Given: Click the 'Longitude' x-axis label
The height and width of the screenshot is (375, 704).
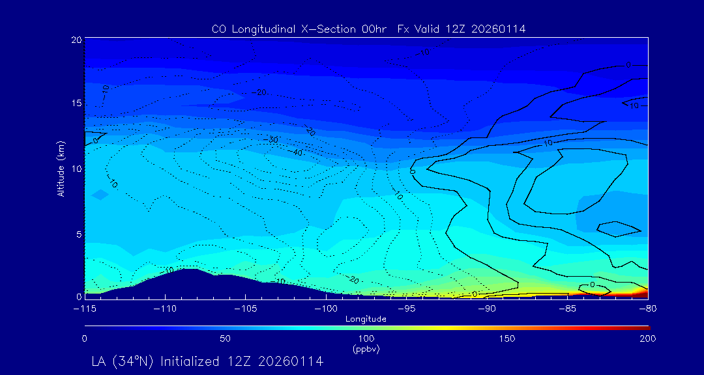Looking at the screenshot, I should pos(366,319).
